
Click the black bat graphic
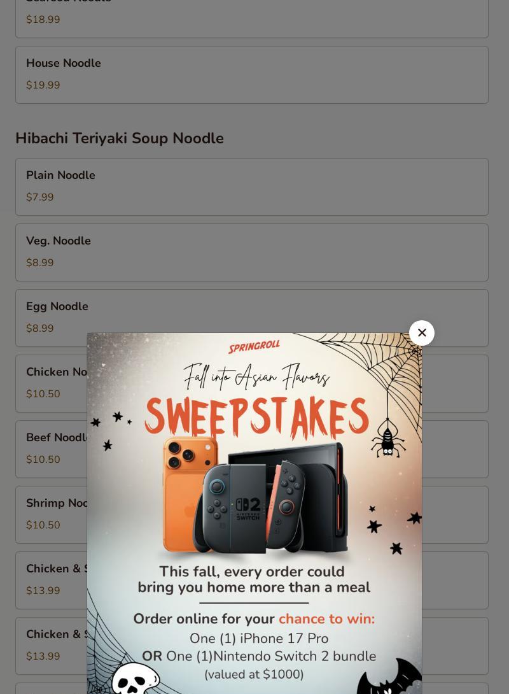tap(389, 676)
